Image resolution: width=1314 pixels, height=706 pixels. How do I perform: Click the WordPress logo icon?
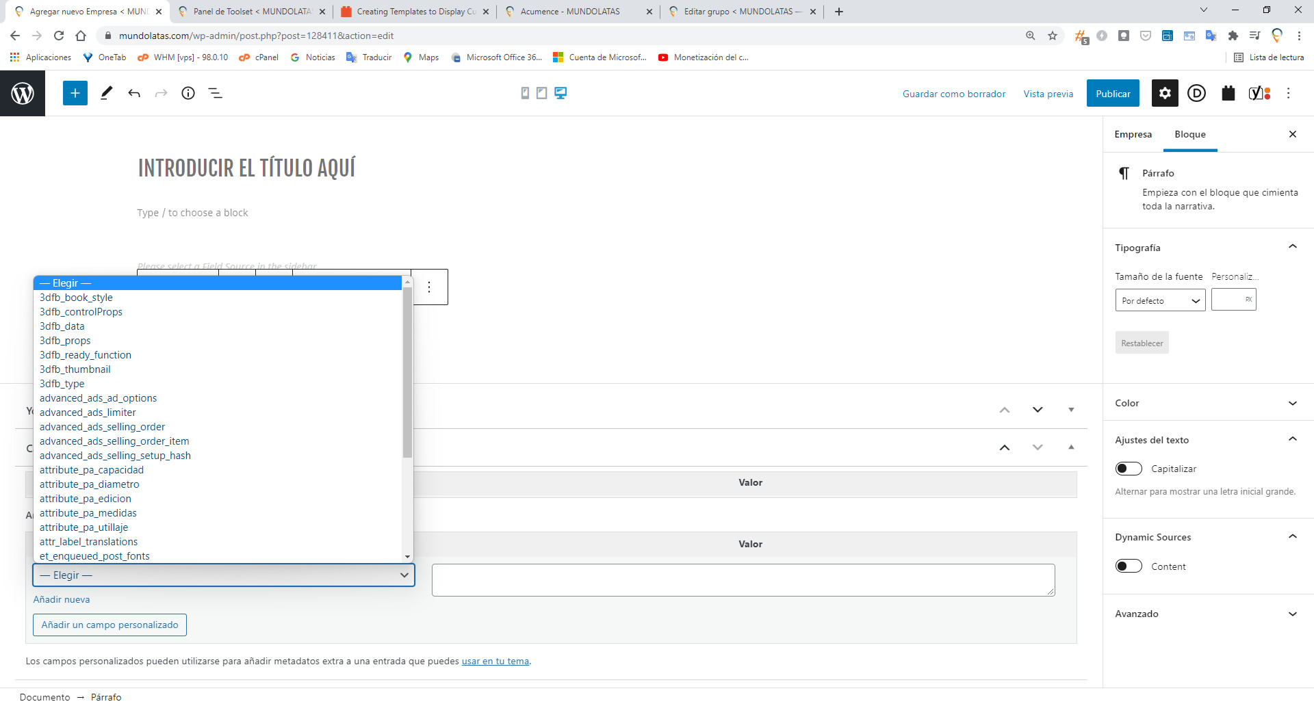23,93
